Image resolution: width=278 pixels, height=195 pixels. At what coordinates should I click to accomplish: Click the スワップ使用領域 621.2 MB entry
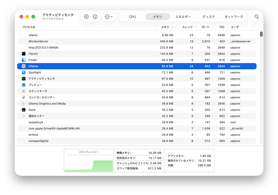[139, 168]
